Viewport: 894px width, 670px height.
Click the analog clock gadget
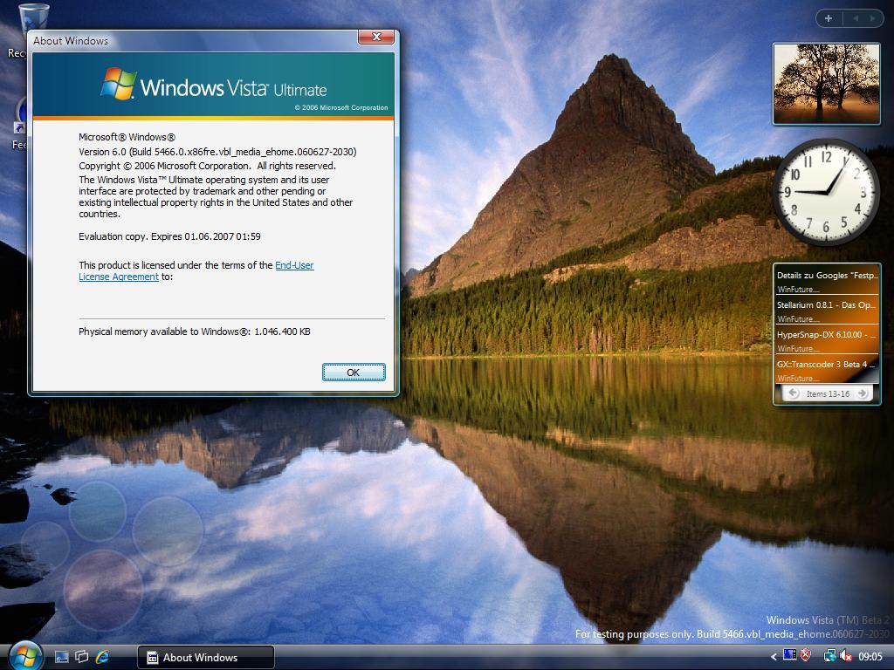click(826, 191)
